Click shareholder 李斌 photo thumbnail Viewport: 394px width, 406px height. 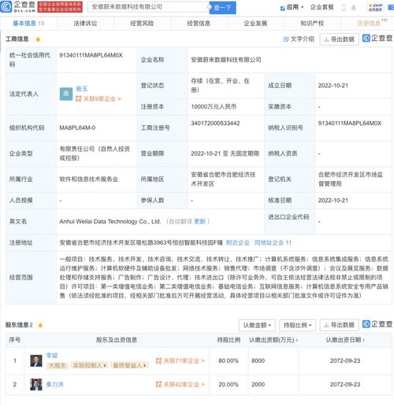tap(36, 360)
